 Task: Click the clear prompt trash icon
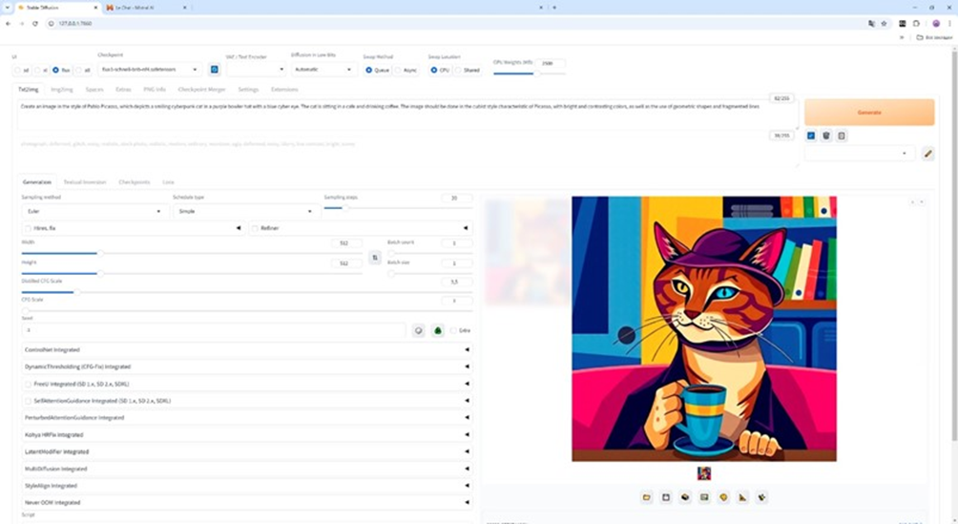coord(826,136)
